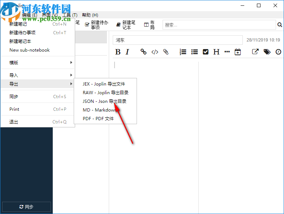The image size is (284, 214).
Task: Open the 工具 (T) menu
Action: pos(70,15)
